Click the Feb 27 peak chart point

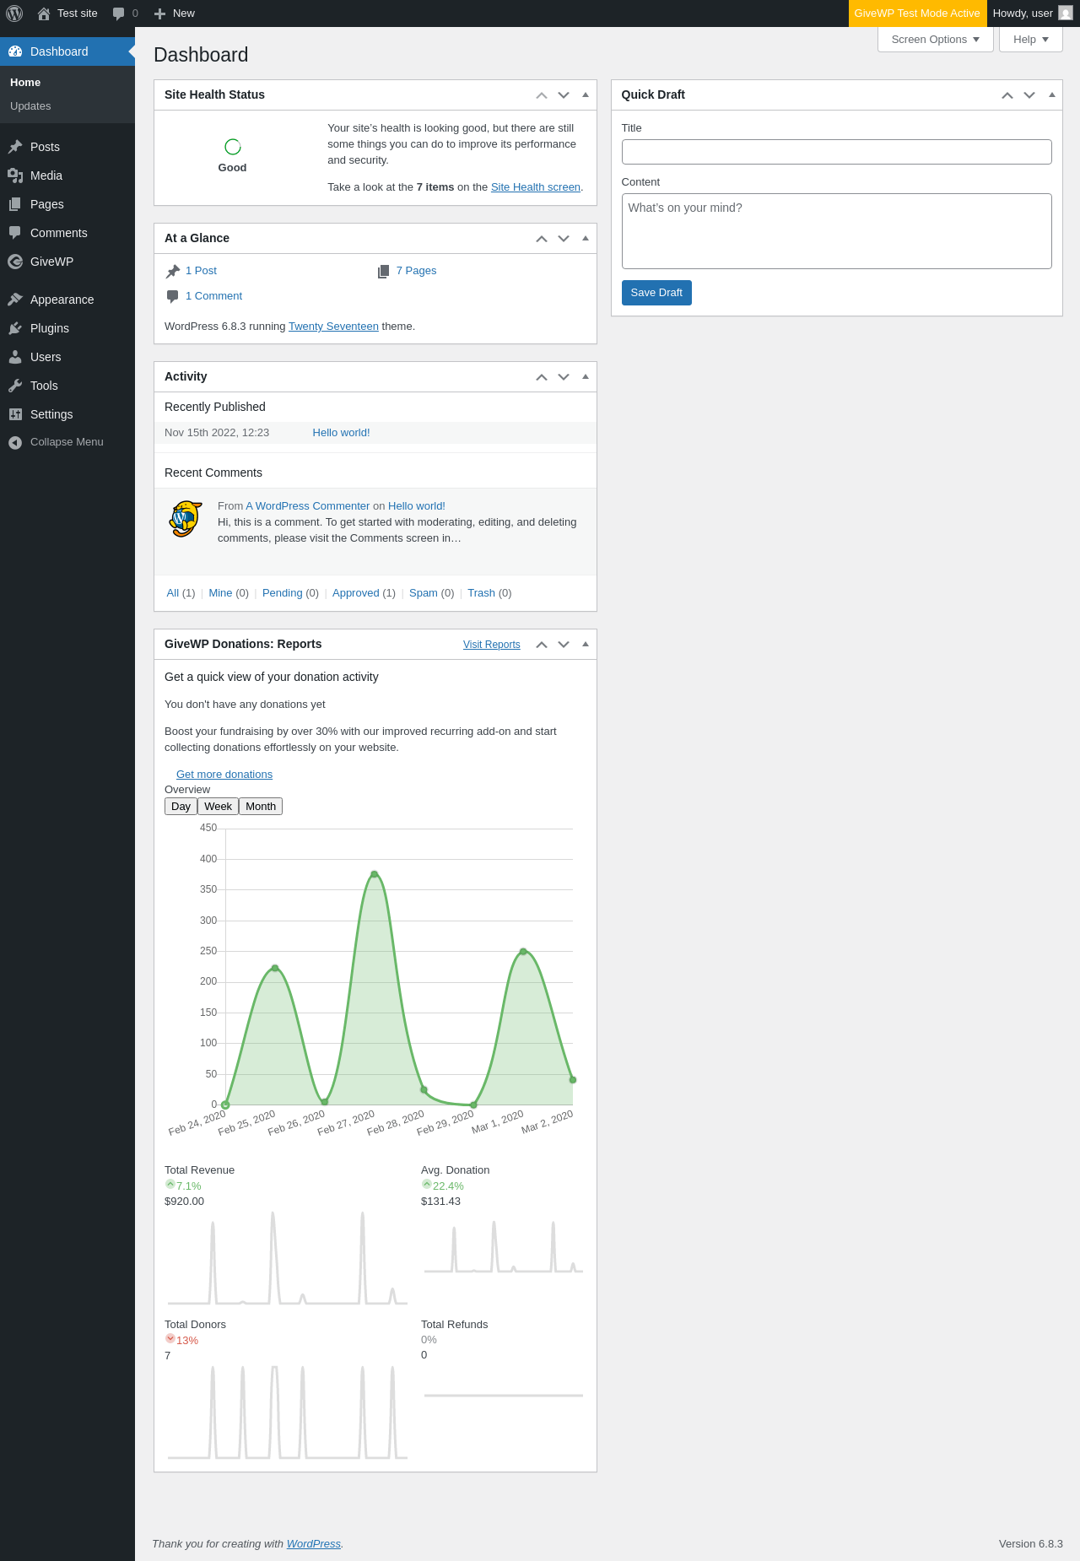tap(374, 874)
